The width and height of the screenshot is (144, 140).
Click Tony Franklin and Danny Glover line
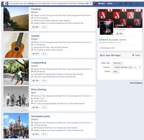[x=48, y=50]
